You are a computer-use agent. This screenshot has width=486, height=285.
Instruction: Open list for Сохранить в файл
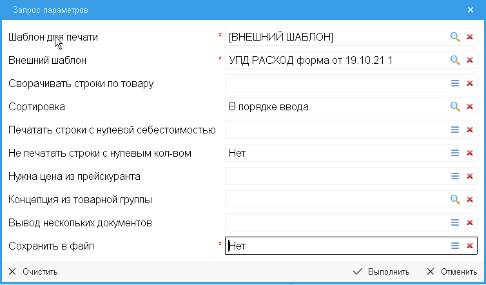[454, 246]
